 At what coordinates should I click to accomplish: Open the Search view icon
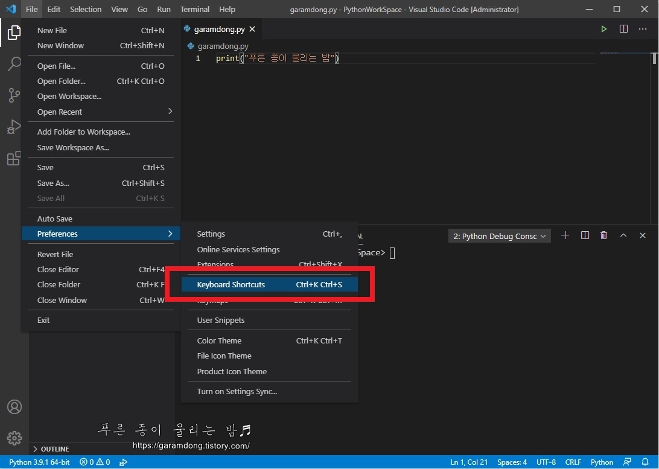click(x=14, y=64)
